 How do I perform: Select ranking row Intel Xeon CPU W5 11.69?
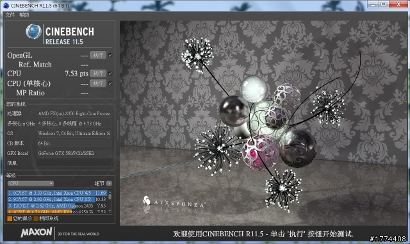pos(57,193)
